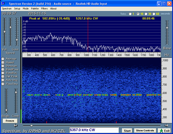Click the Freeze button
Viewport: 173px width, 134px height.
click(10, 121)
